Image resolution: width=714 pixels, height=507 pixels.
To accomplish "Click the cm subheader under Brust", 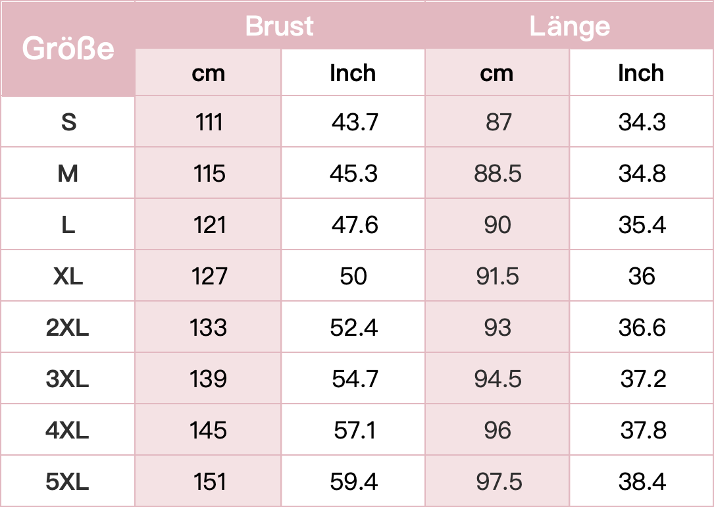I will (208, 73).
